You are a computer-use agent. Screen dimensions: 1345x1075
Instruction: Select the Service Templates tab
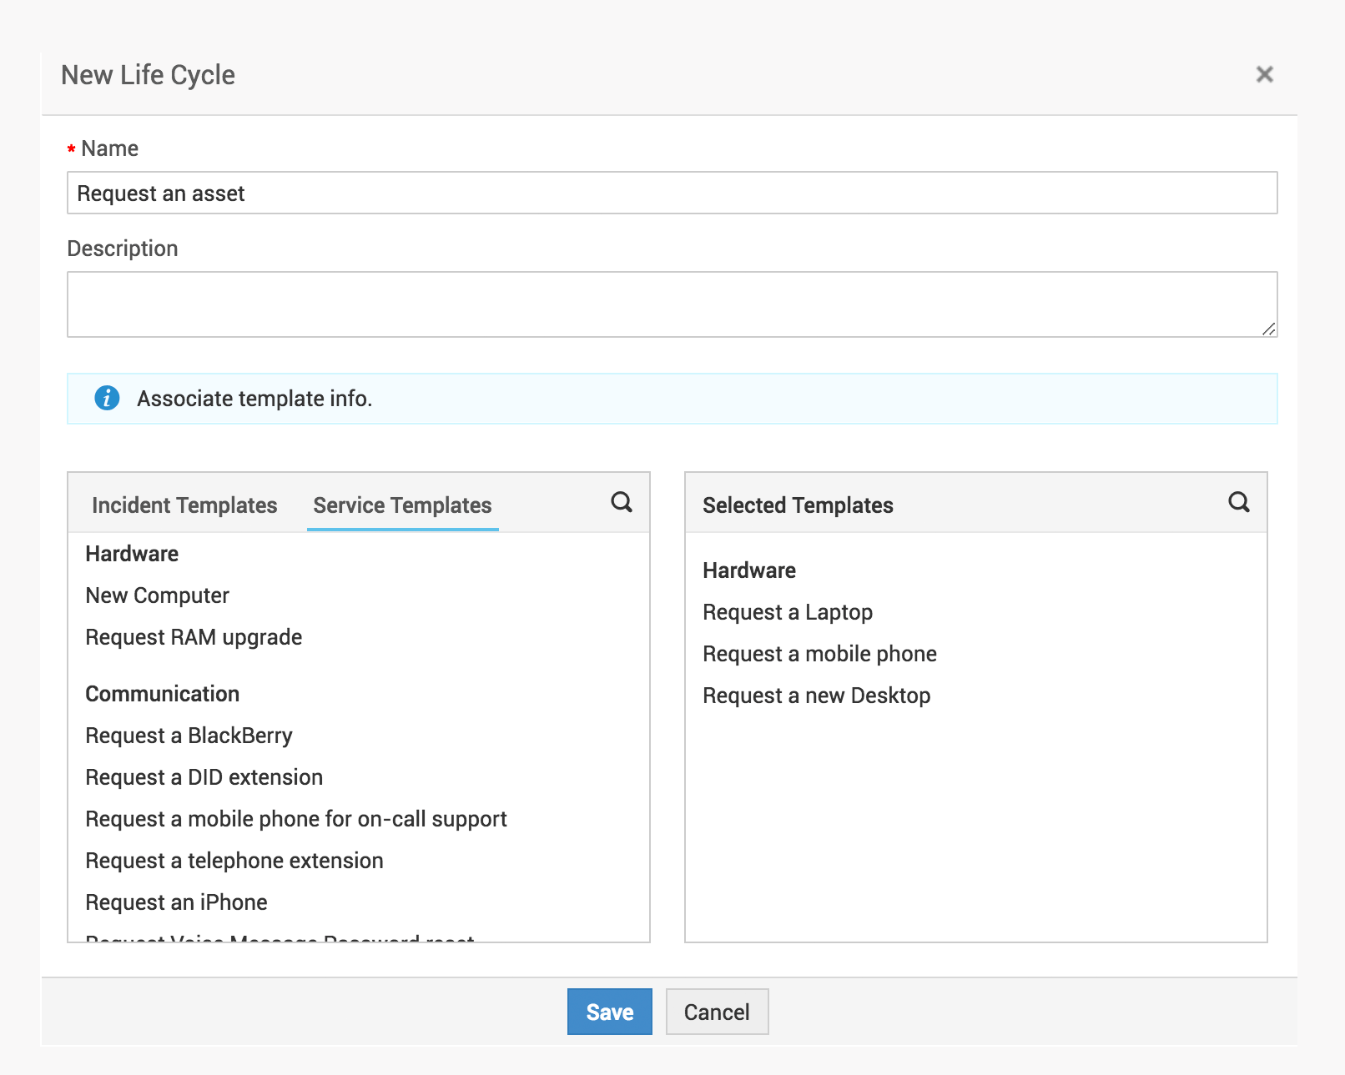pyautogui.click(x=402, y=505)
